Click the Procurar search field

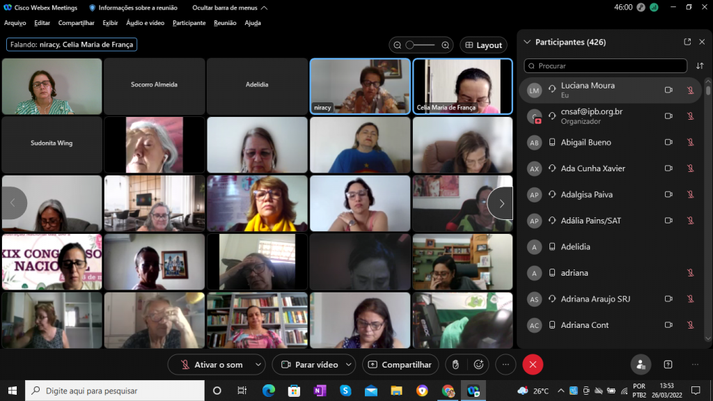606,66
